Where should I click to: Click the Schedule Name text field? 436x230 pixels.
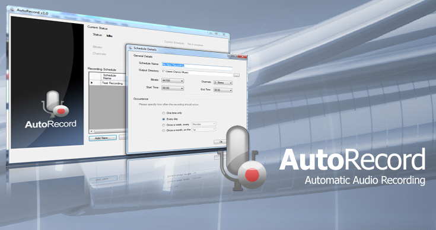[197, 66]
